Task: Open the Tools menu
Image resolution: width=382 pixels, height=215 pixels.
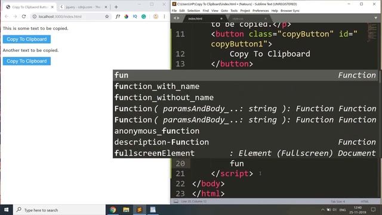Action: [x=234, y=11]
